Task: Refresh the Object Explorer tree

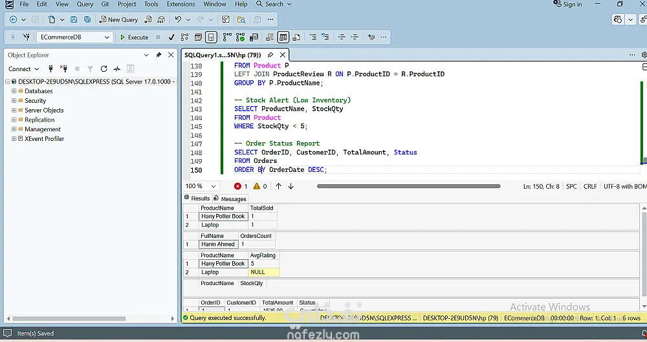Action: (104, 69)
